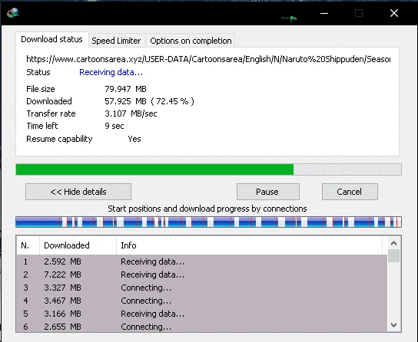Click the time left value 9 sec
Viewport: 418px width, 342px height.
(114, 126)
